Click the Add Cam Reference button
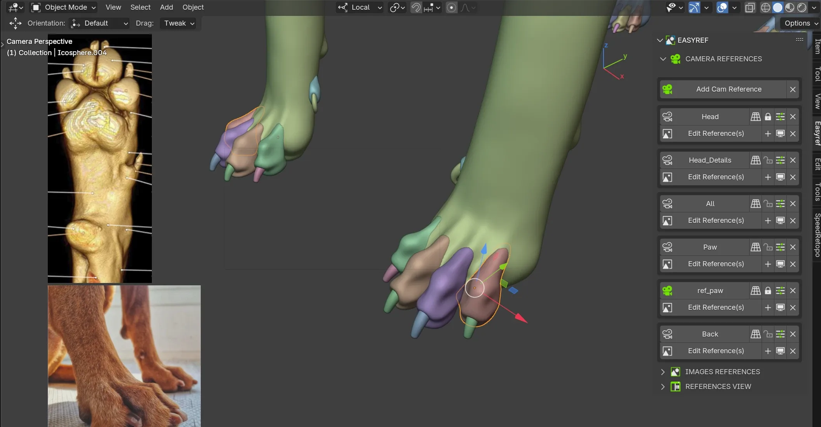The image size is (821, 427). coord(729,89)
